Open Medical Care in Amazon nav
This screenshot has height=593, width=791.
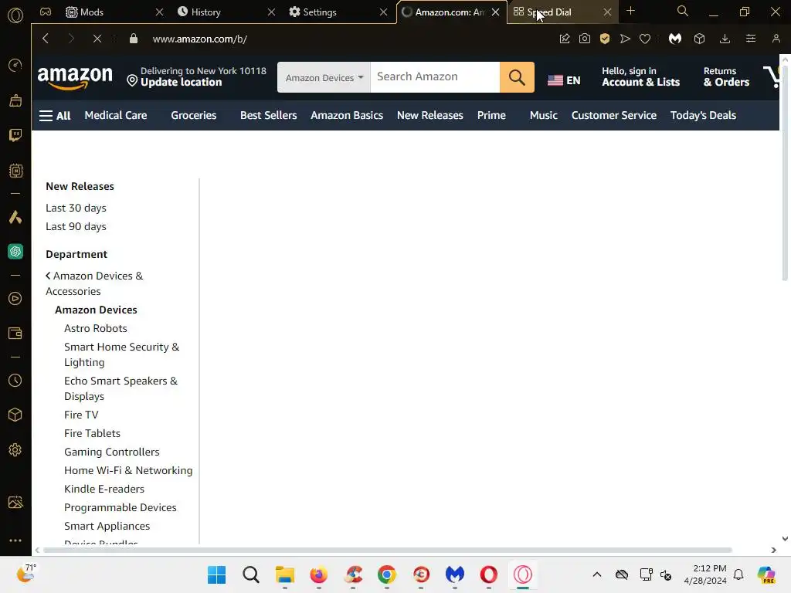[x=116, y=116]
